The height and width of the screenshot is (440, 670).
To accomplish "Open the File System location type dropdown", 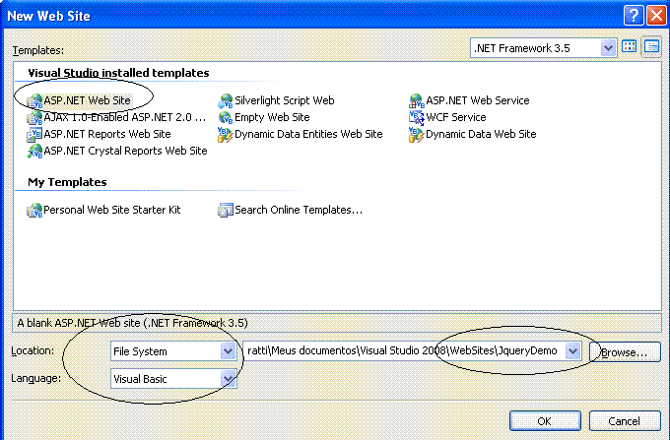I will pos(229,351).
